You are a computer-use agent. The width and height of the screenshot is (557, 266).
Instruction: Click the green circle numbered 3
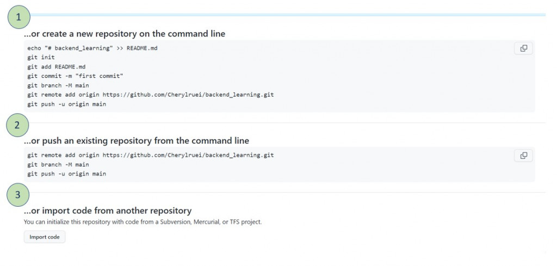[x=18, y=195]
